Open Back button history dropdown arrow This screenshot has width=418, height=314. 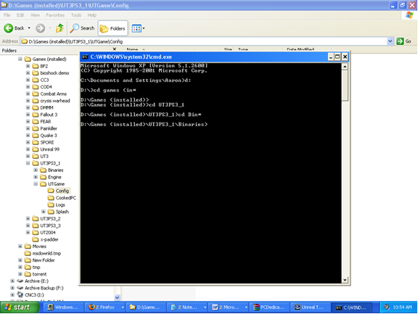point(29,28)
